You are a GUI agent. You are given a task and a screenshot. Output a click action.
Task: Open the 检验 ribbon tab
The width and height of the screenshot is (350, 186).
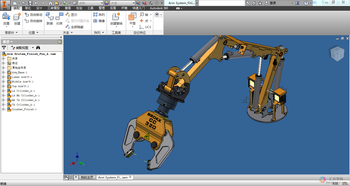[79, 8]
